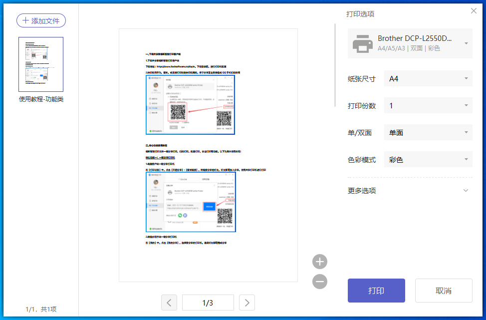Open the 色彩模式 color mode dropdown
The height and width of the screenshot is (320, 486).
(427, 159)
